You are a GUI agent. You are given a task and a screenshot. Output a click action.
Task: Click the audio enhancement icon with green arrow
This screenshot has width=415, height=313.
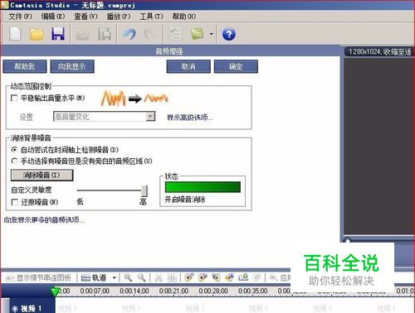(243, 277)
